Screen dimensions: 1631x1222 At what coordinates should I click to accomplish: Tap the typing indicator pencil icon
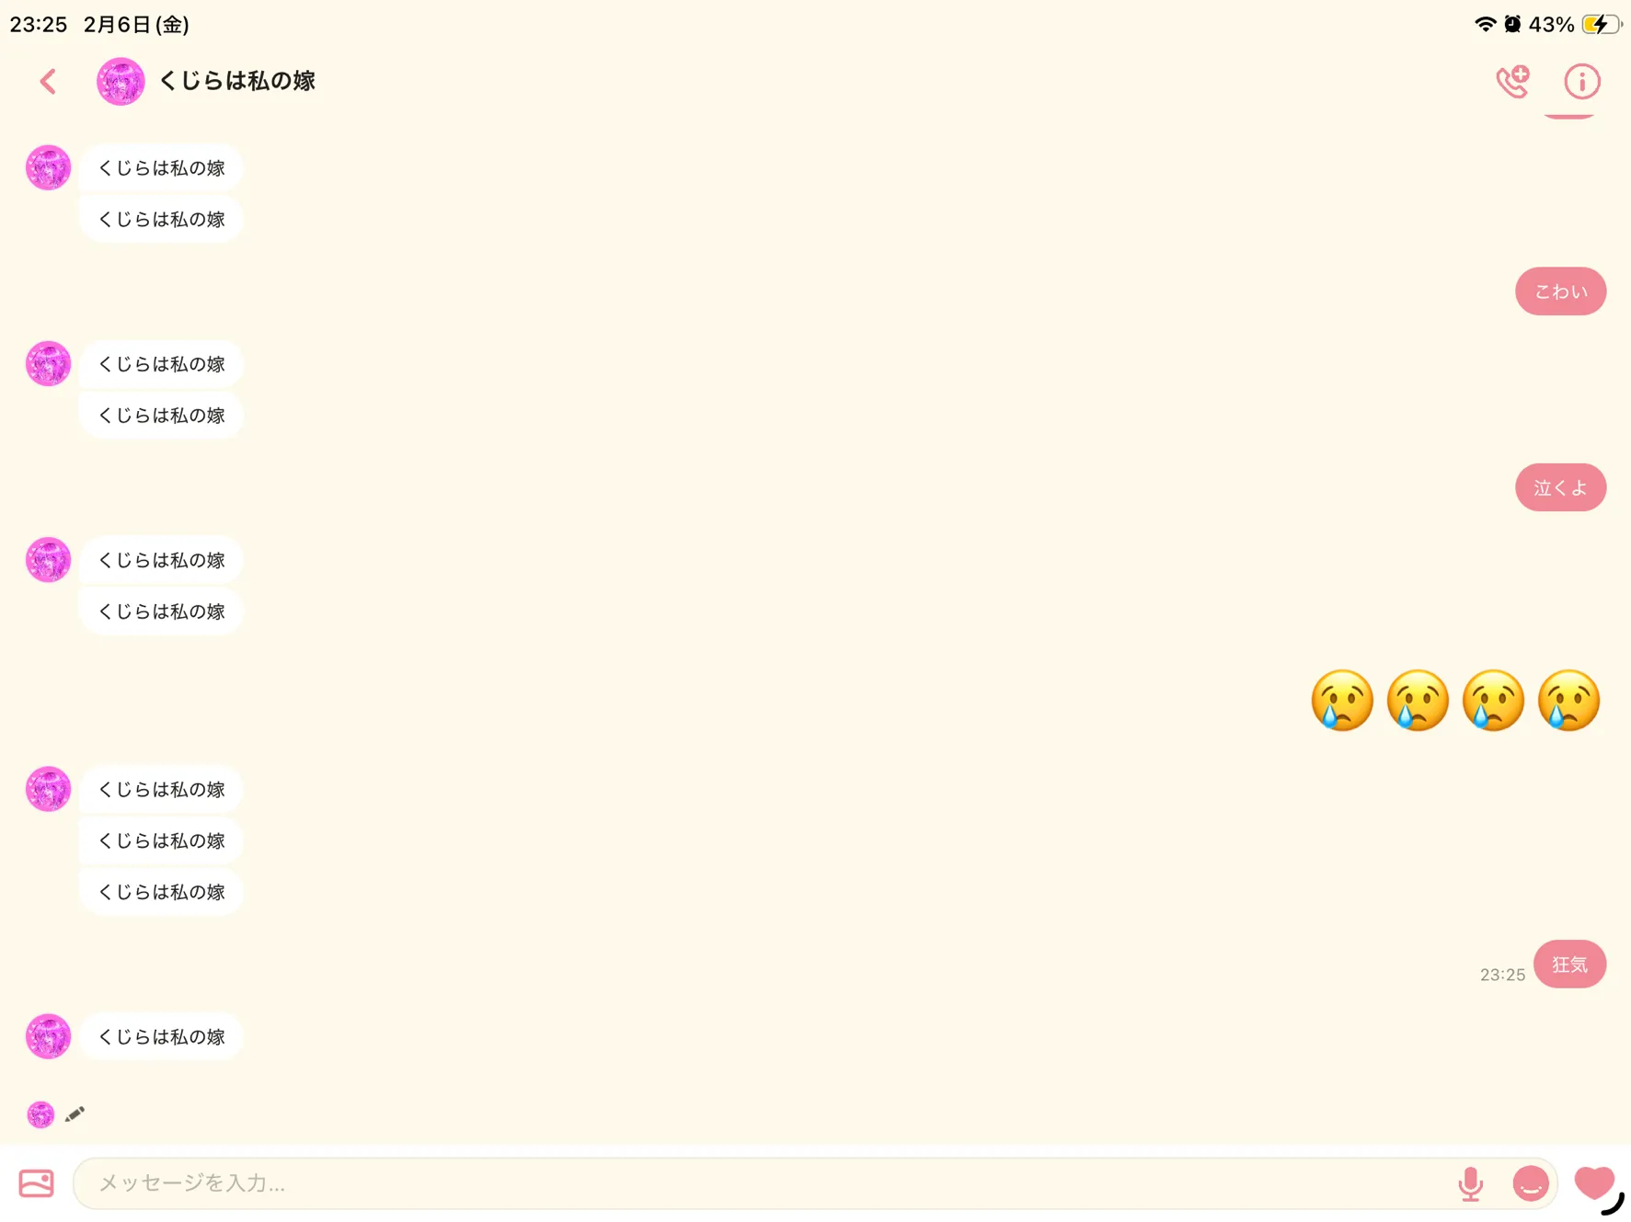click(x=75, y=1114)
